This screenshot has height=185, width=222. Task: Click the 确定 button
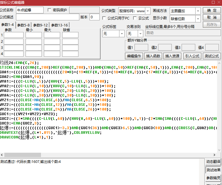pos(212,10)
